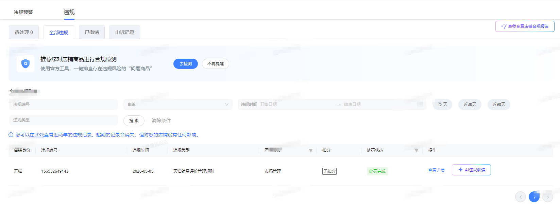The width and height of the screenshot is (560, 209).
Task: Filter by 近90天
Action: (x=499, y=104)
